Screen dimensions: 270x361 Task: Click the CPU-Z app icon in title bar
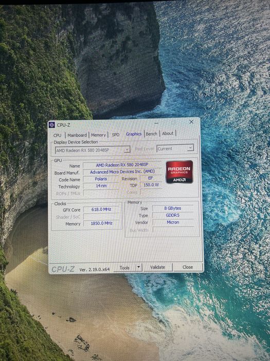[x=52, y=125]
